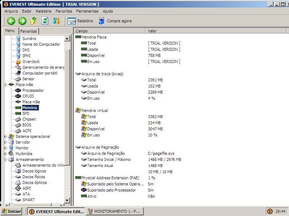Open the Iniciar start button

click(12, 211)
